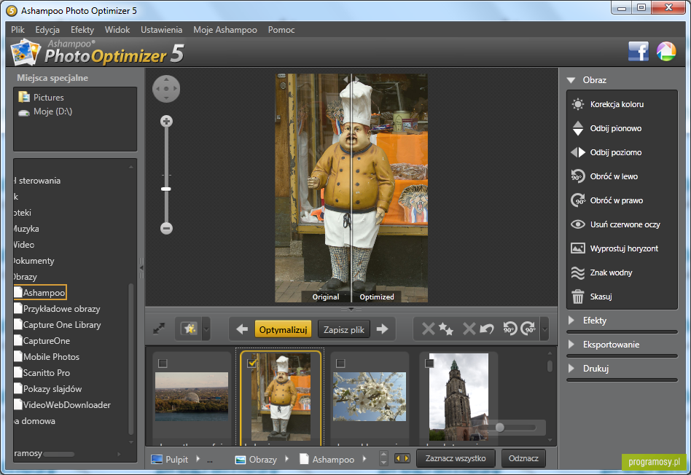Open the Plik menu

pyautogui.click(x=17, y=30)
